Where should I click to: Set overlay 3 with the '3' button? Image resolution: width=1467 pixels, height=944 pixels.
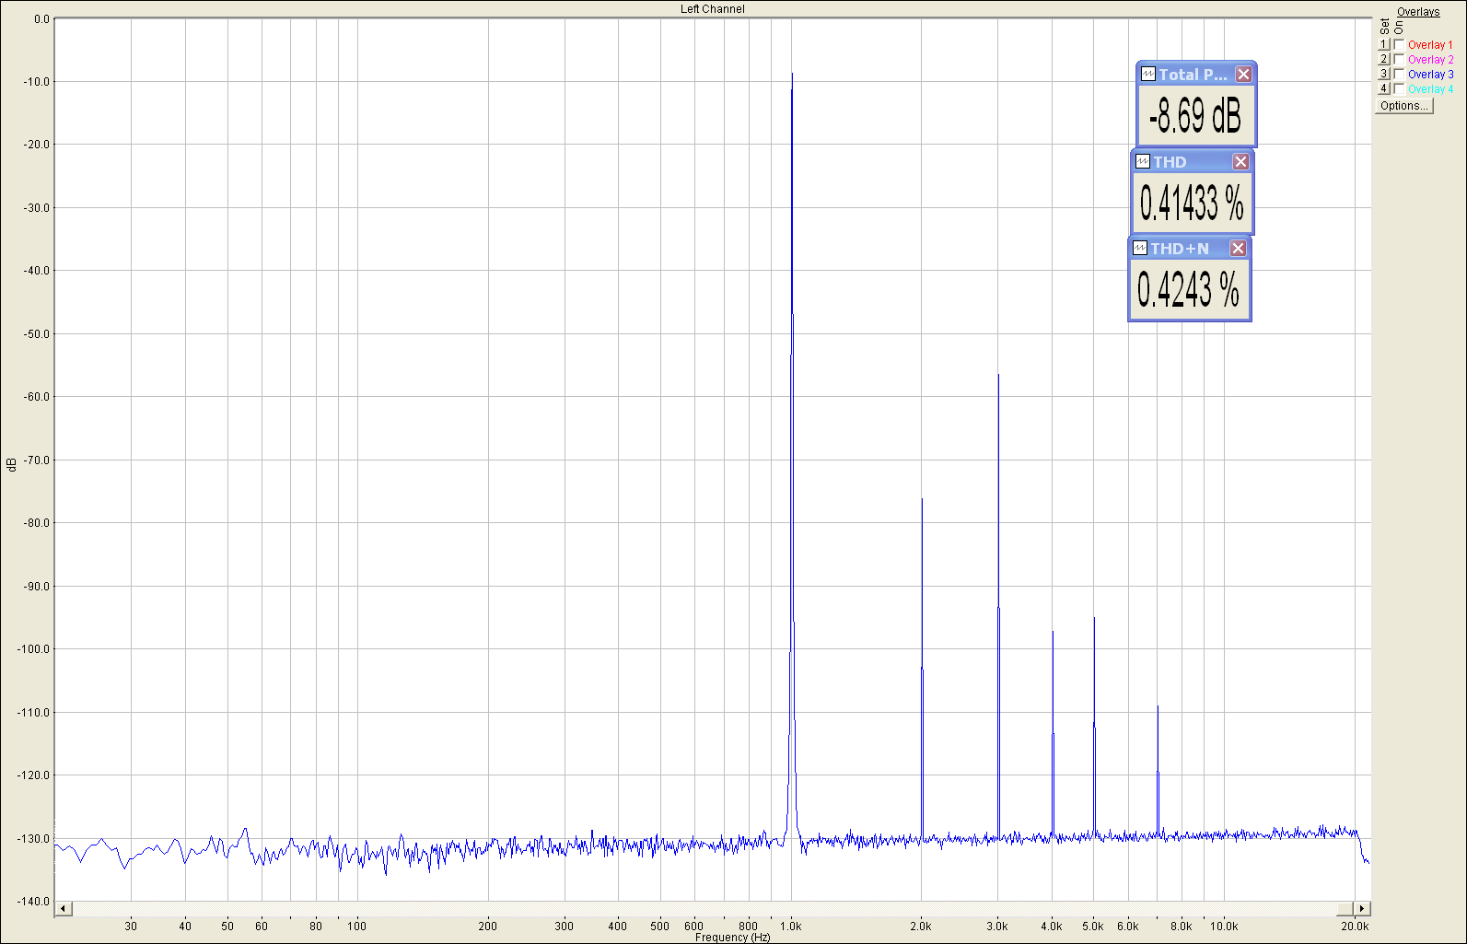(x=1383, y=74)
